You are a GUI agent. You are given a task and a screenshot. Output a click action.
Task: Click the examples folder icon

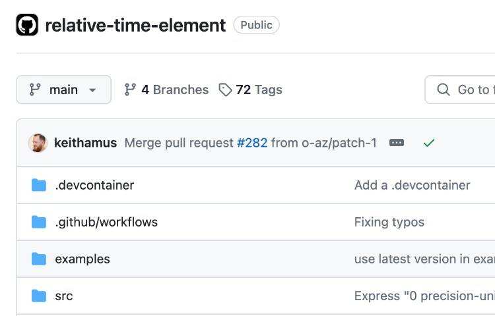point(39,259)
